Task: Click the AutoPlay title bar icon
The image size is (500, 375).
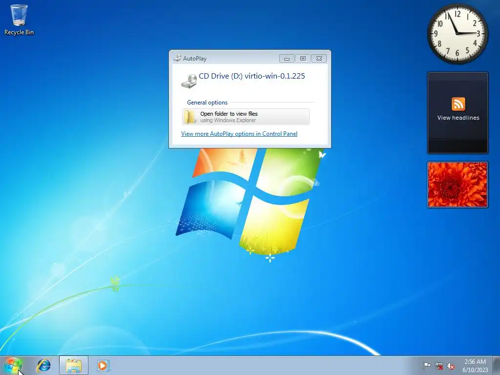Action: click(x=177, y=58)
